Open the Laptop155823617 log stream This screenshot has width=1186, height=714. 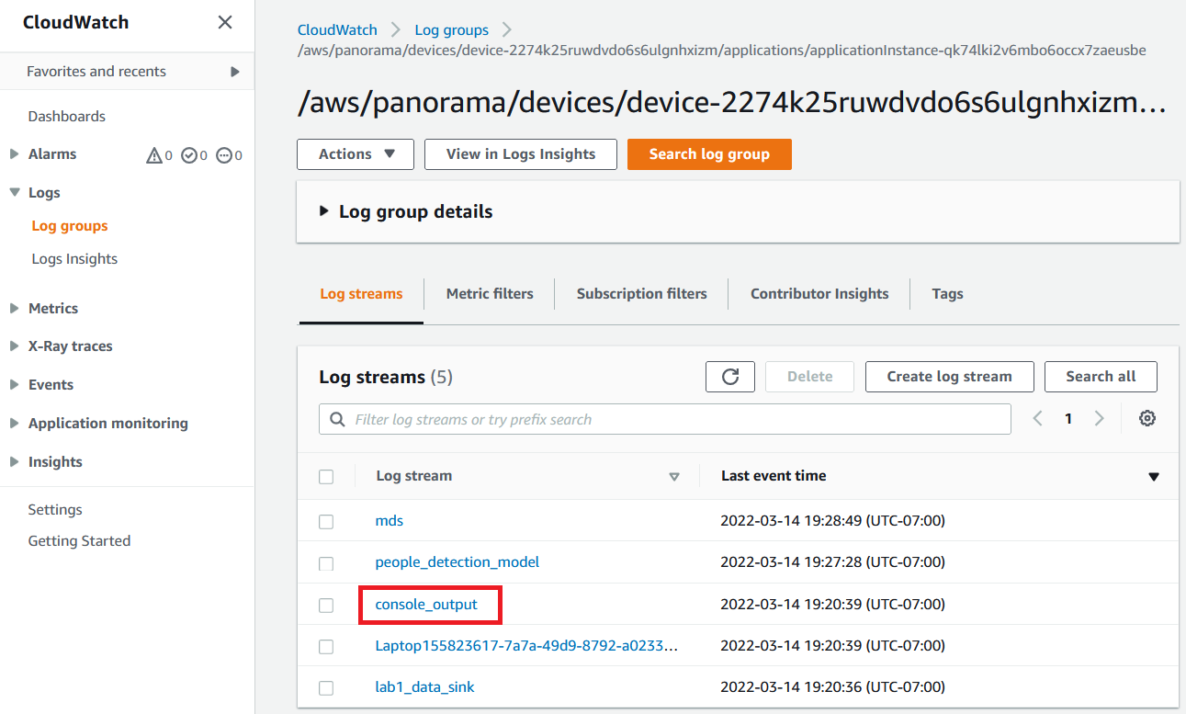coord(526,646)
